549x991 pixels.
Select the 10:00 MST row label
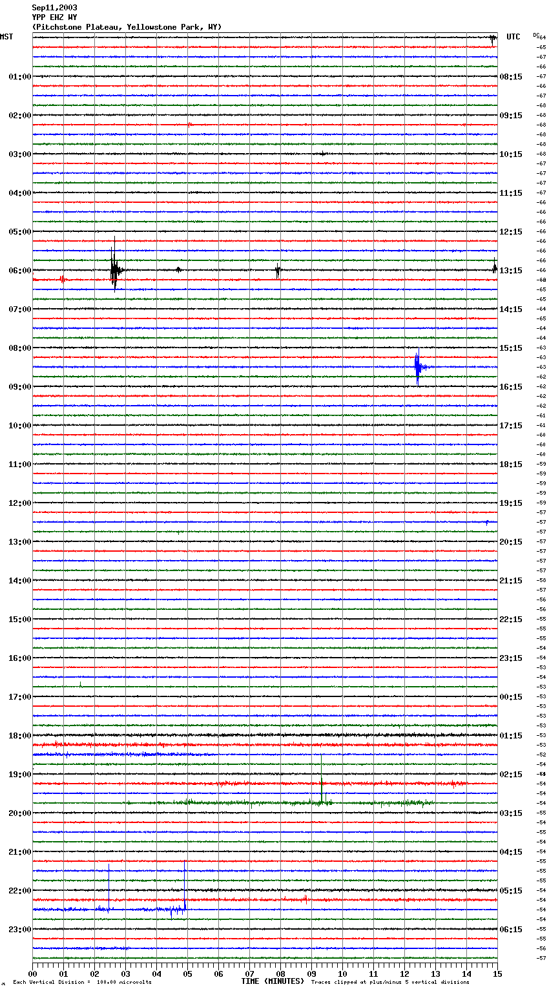click(x=20, y=426)
